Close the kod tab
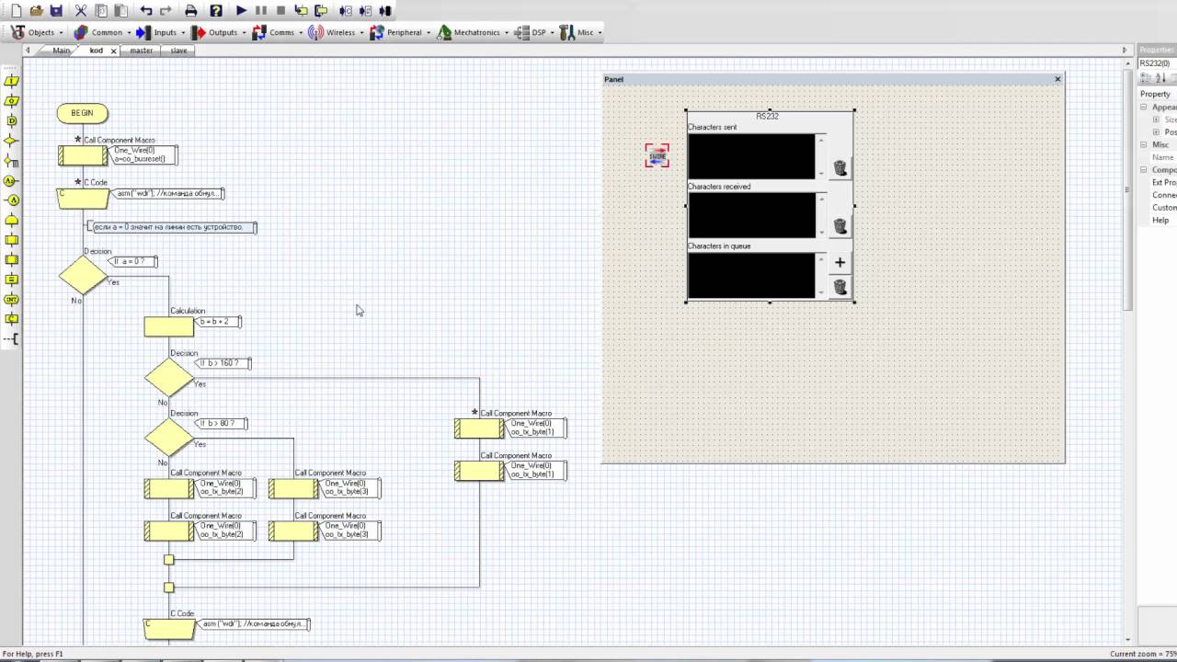 tap(114, 51)
